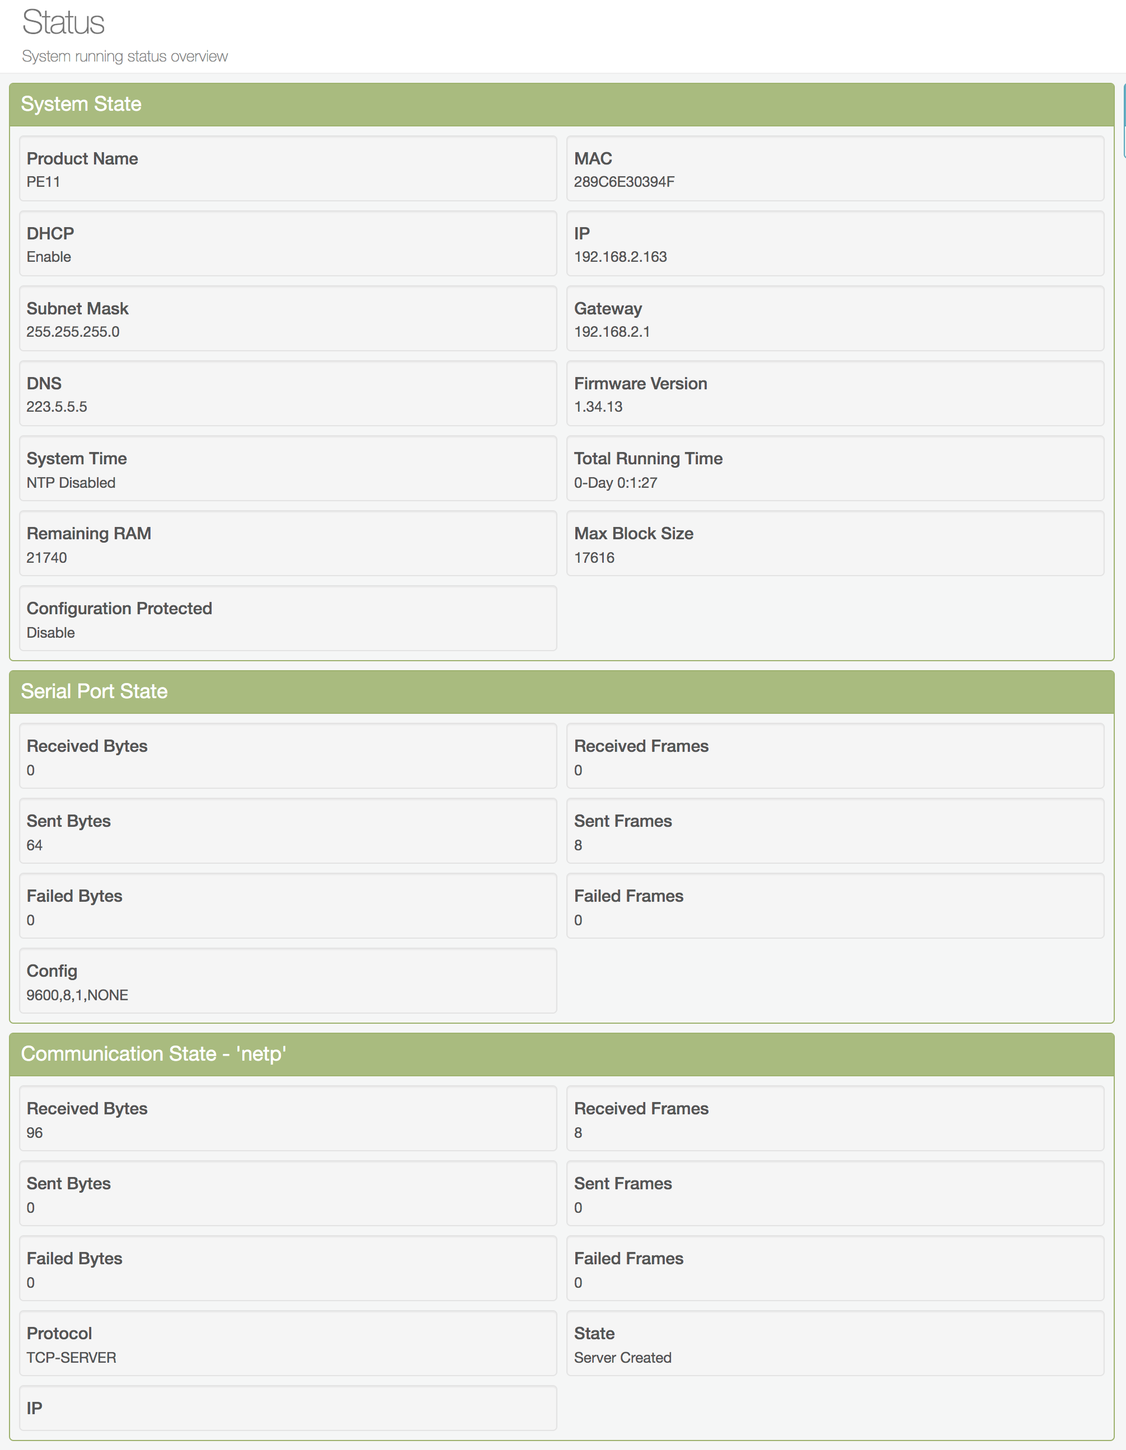Viewport: 1126px width, 1450px height.
Task: Click the MAC address value 289C6E30394F
Action: click(x=624, y=182)
